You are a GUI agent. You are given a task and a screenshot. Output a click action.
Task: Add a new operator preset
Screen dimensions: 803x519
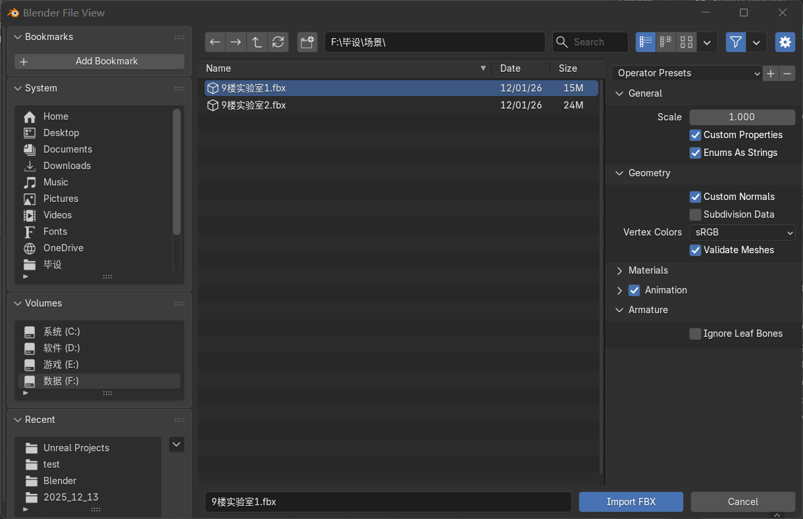click(771, 73)
